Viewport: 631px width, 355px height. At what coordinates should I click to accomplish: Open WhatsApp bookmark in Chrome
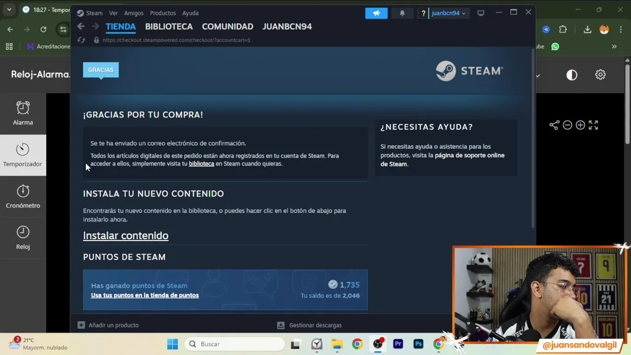coord(556,46)
